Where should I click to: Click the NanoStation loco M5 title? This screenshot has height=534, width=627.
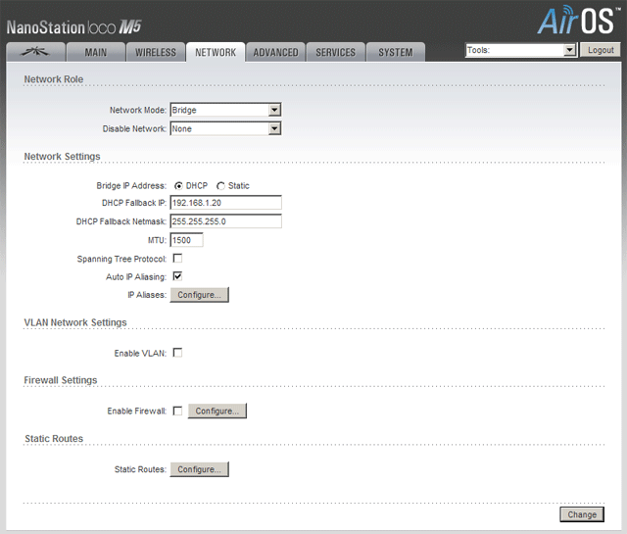point(74,27)
